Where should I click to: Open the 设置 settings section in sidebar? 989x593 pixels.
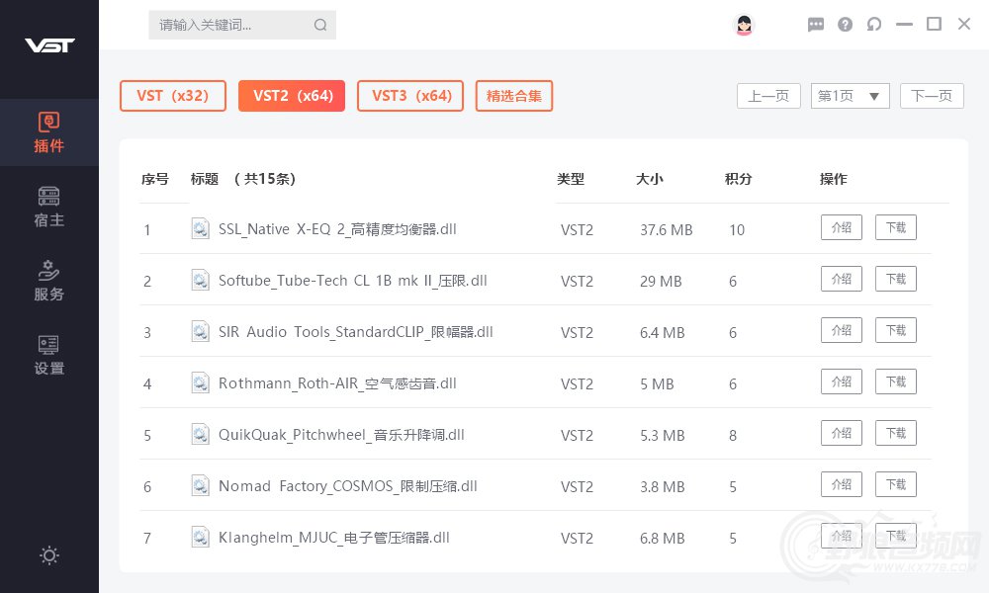coord(49,355)
